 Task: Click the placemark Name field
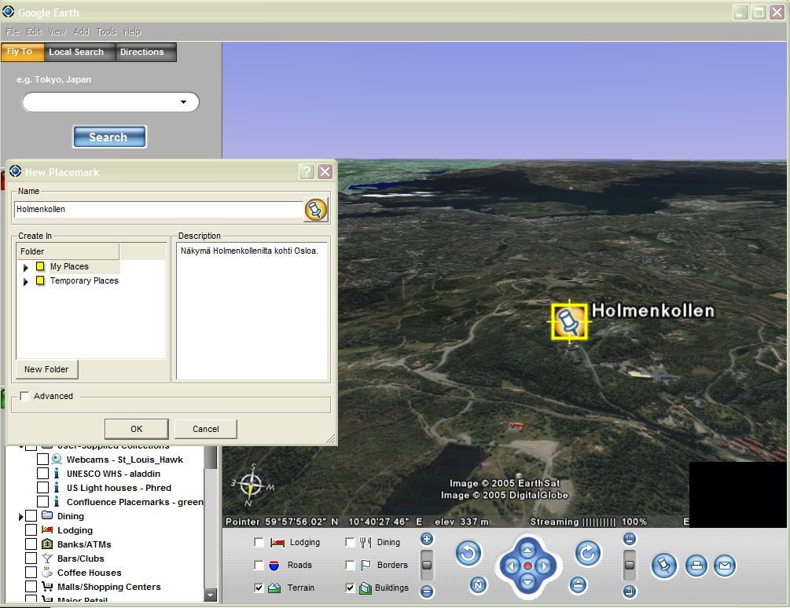pos(159,210)
